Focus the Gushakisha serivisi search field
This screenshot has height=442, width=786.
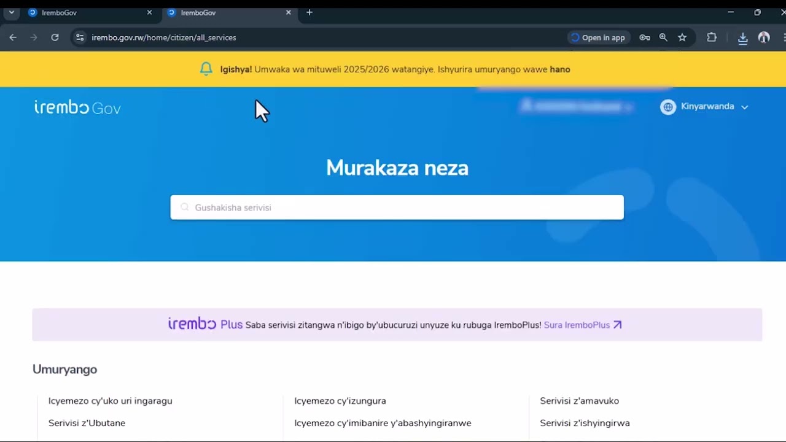click(397, 207)
